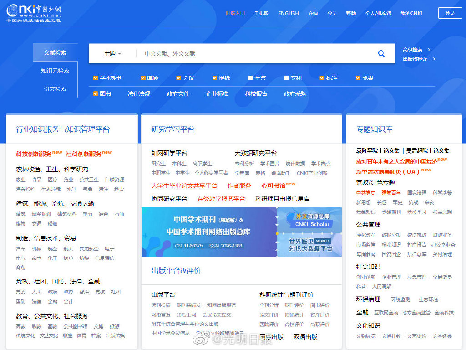
Task: Open 城乡规划 link
Action: (41, 214)
